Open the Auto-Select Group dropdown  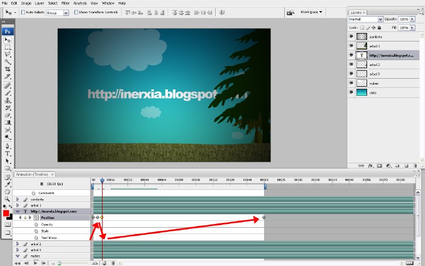point(66,13)
